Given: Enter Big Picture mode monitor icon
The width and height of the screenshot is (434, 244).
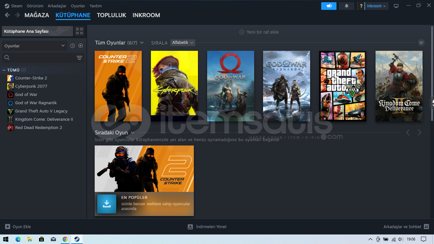Looking at the screenshot, I should pyautogui.click(x=396, y=6).
